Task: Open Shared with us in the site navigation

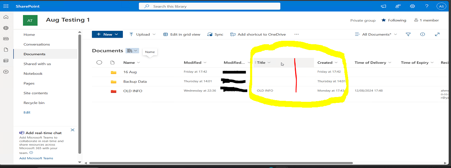Action: click(37, 64)
